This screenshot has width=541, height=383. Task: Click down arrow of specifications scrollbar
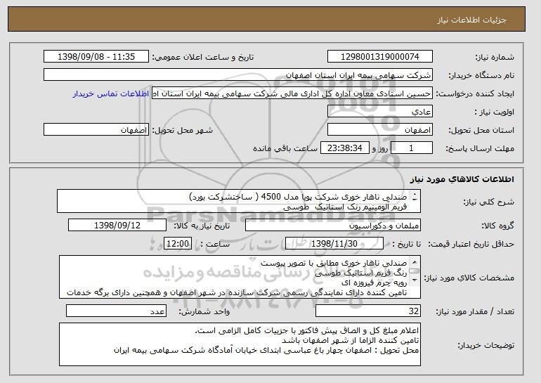click(415, 280)
